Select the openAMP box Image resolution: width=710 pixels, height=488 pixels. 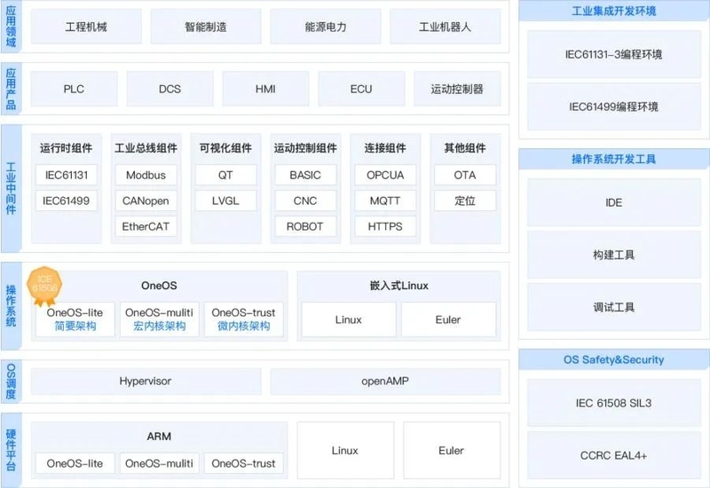pos(385,382)
